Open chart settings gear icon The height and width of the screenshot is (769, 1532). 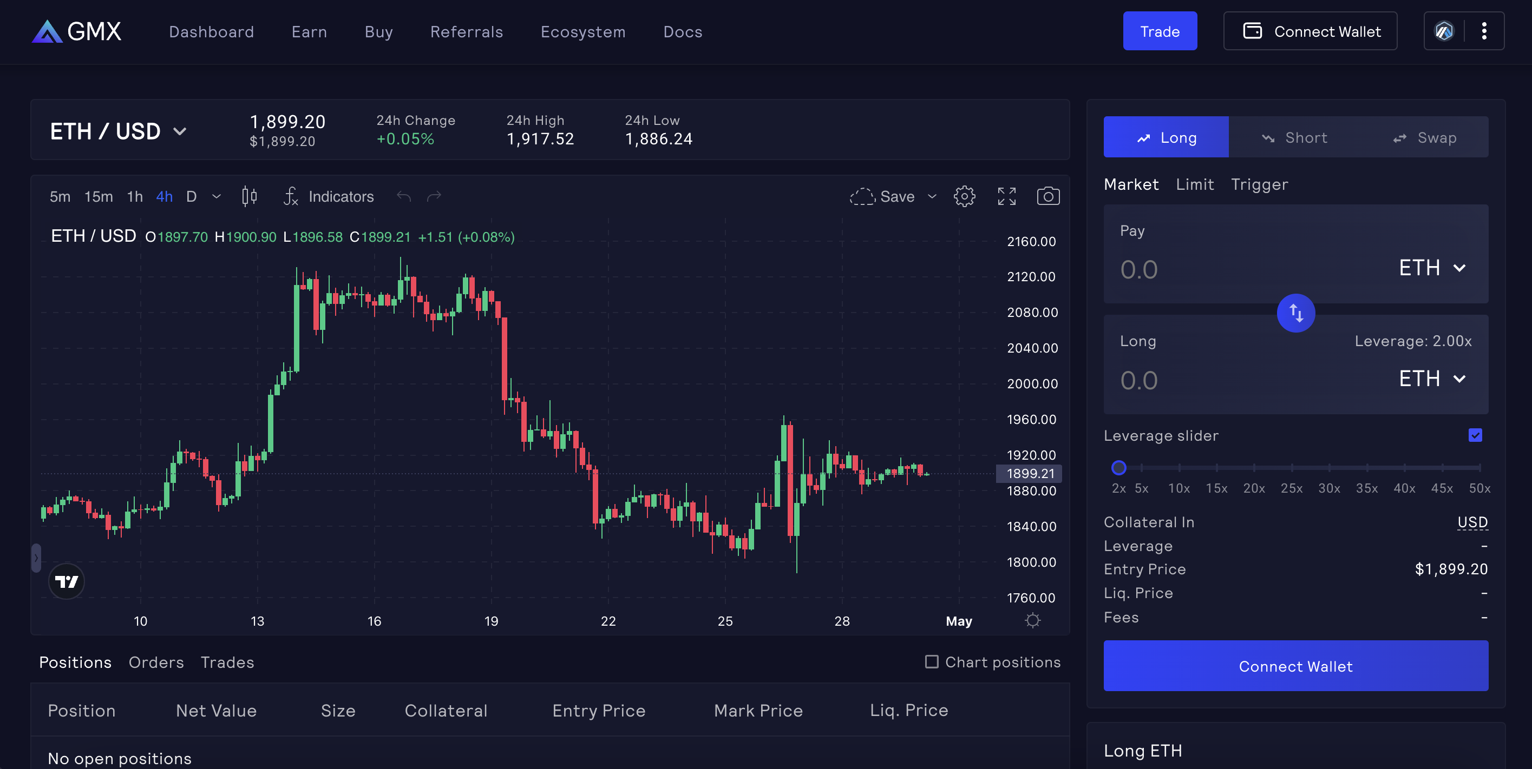coord(964,196)
